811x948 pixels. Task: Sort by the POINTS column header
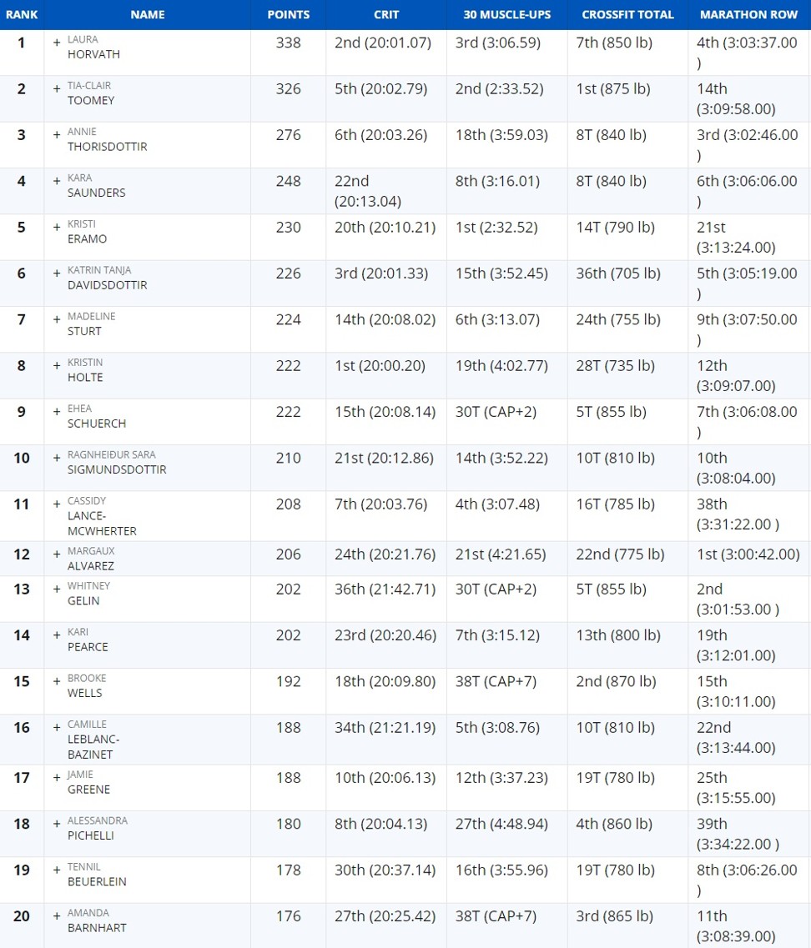point(288,14)
